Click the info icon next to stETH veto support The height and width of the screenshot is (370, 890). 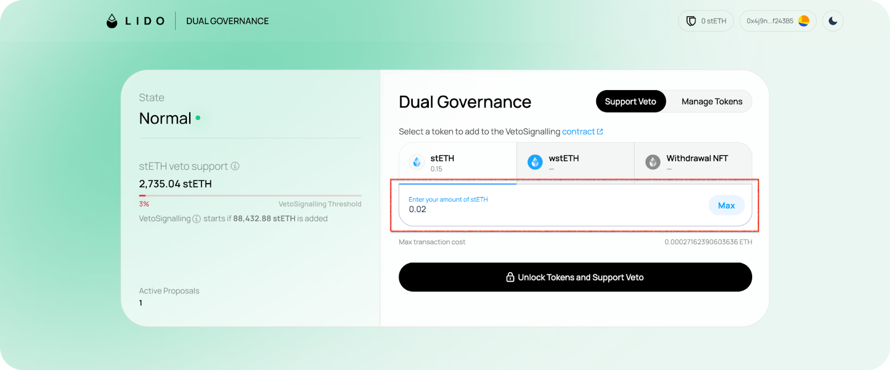pyautogui.click(x=235, y=166)
